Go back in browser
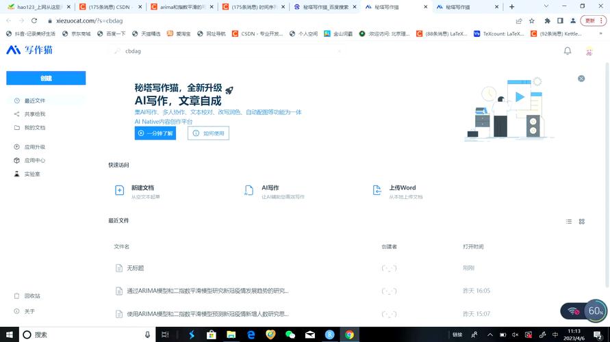Screen dimensions: 610x342 (9, 21)
